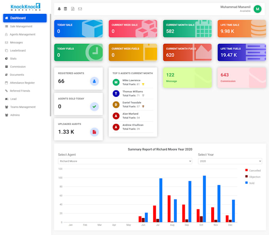Viewport: 269px width, 235px height.
Task: Click the Commission sidebar icon
Action: click(6, 67)
